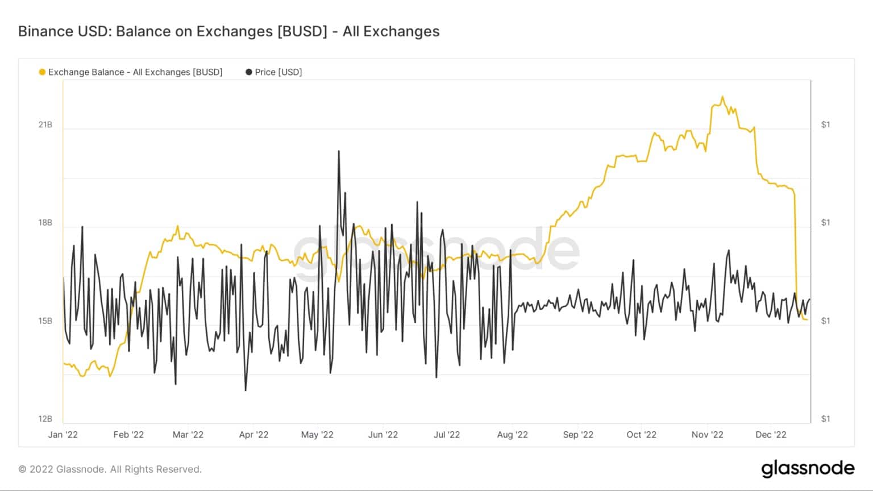Select the Oct '22 axis label

click(641, 435)
